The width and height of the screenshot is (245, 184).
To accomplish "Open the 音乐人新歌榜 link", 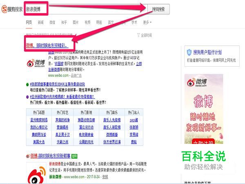I will pos(112,127).
